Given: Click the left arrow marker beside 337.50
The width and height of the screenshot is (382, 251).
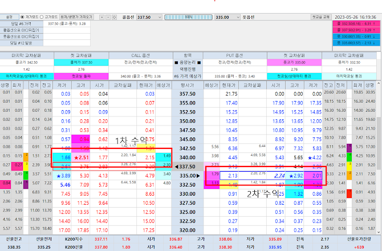Looking at the screenshot, I should click(176, 167).
